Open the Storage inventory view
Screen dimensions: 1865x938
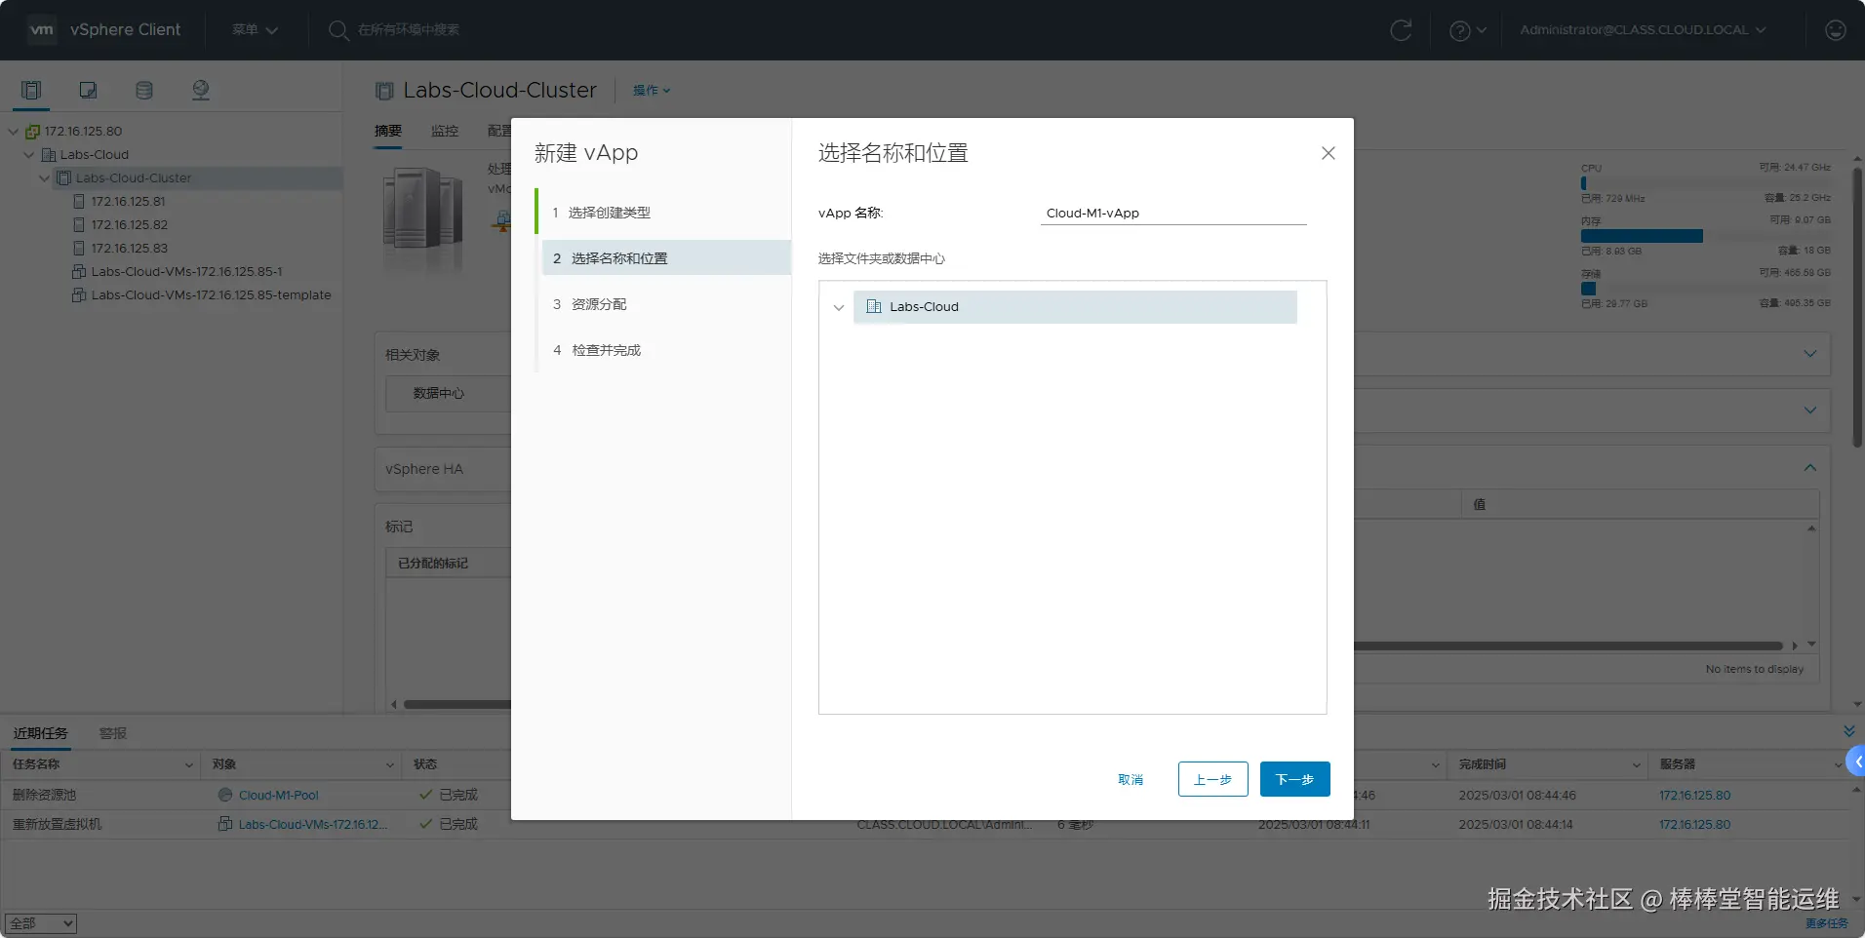[x=144, y=91]
